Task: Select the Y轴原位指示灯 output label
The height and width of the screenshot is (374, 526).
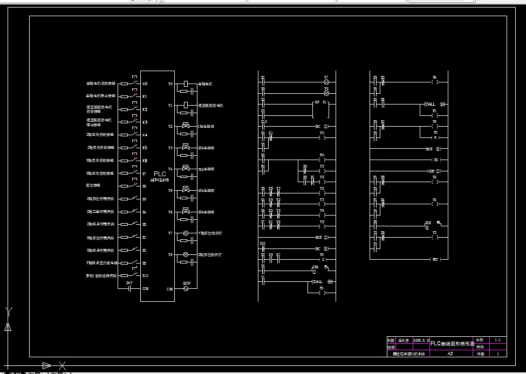Action: (x=210, y=233)
